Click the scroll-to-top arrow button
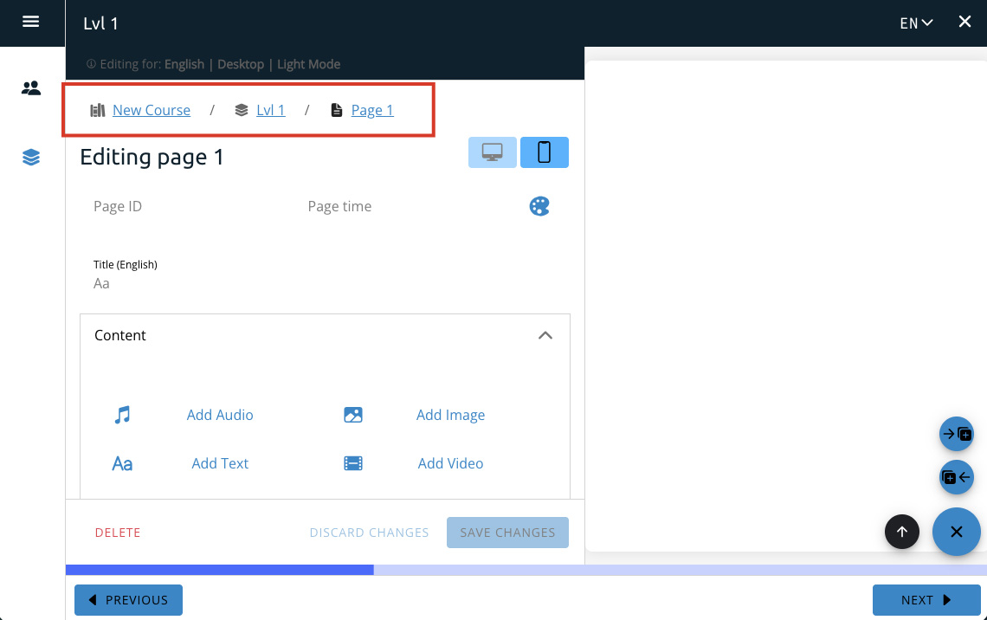 [x=901, y=532]
